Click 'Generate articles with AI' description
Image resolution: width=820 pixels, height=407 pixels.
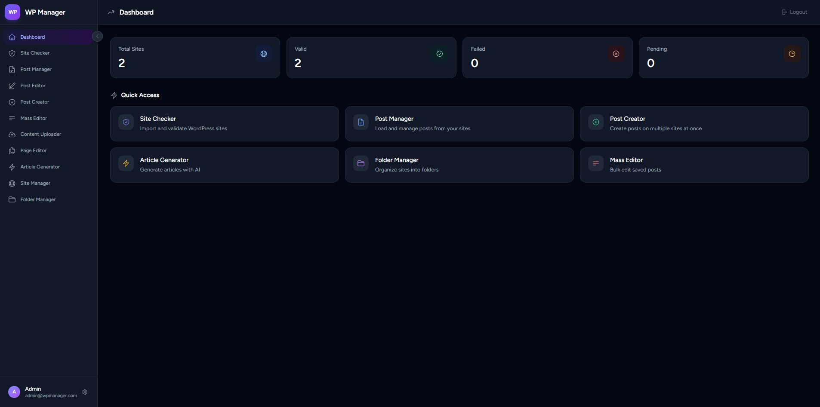click(x=170, y=170)
